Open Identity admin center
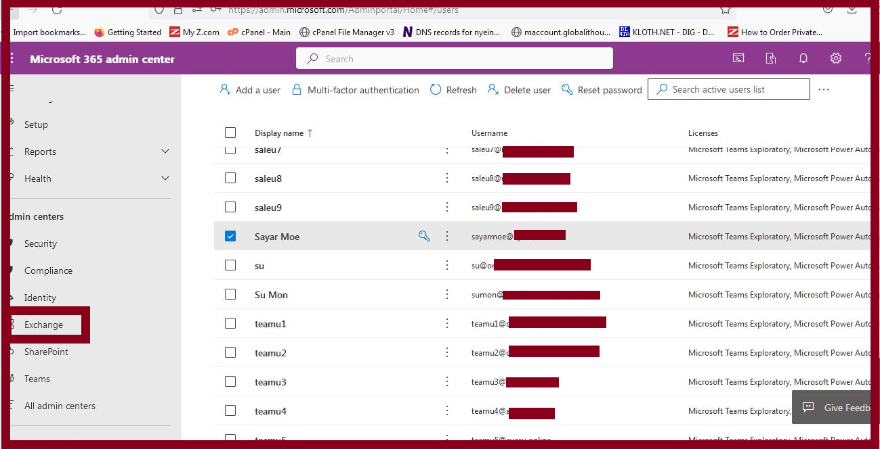This screenshot has height=449, width=880. point(40,298)
